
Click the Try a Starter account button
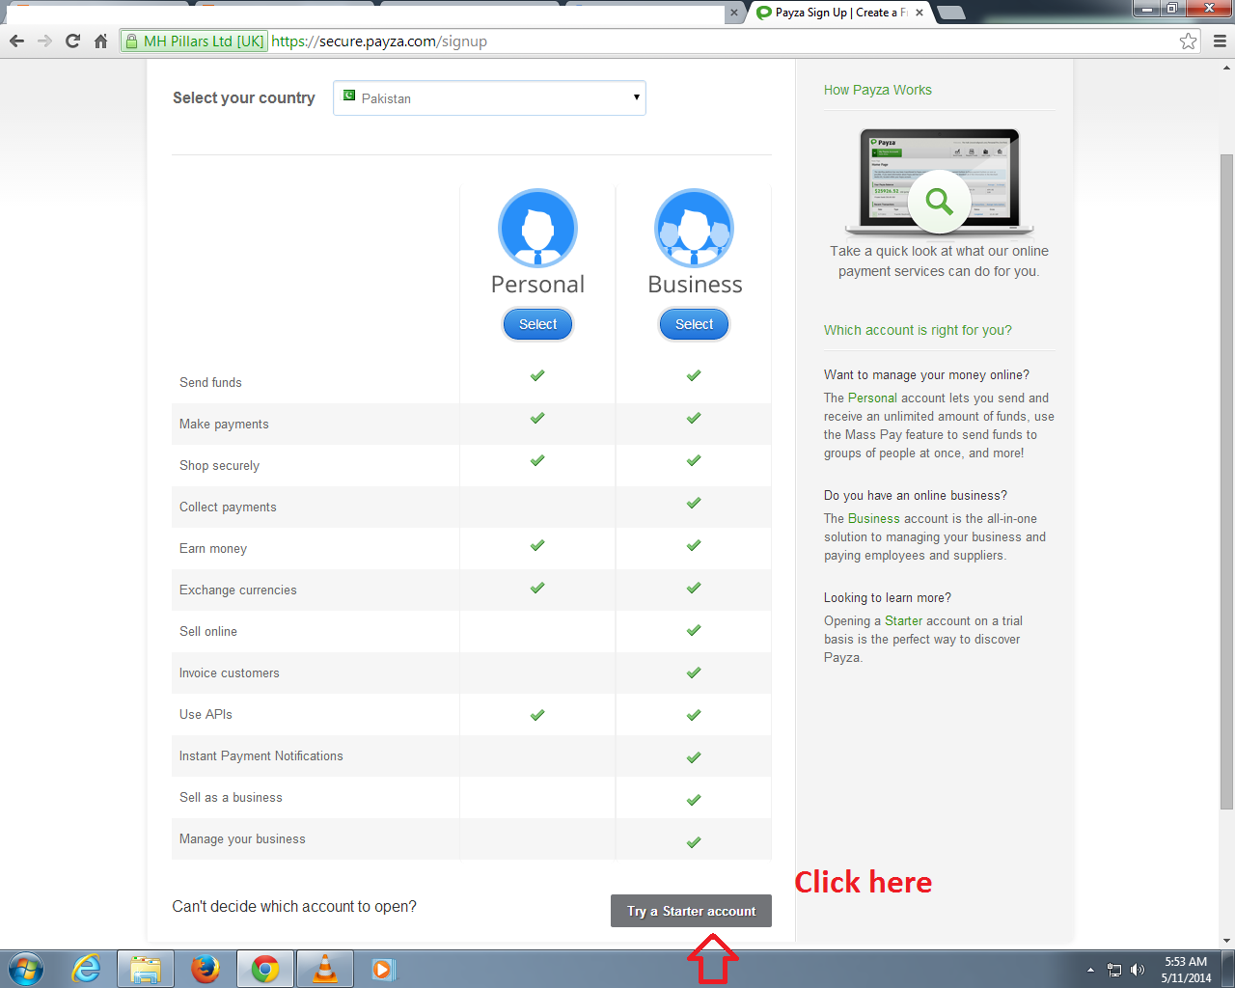click(691, 910)
